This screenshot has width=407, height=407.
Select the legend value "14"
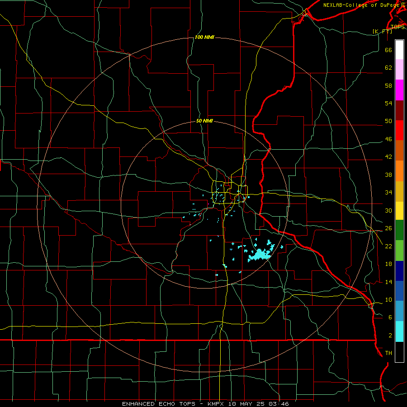(x=388, y=282)
